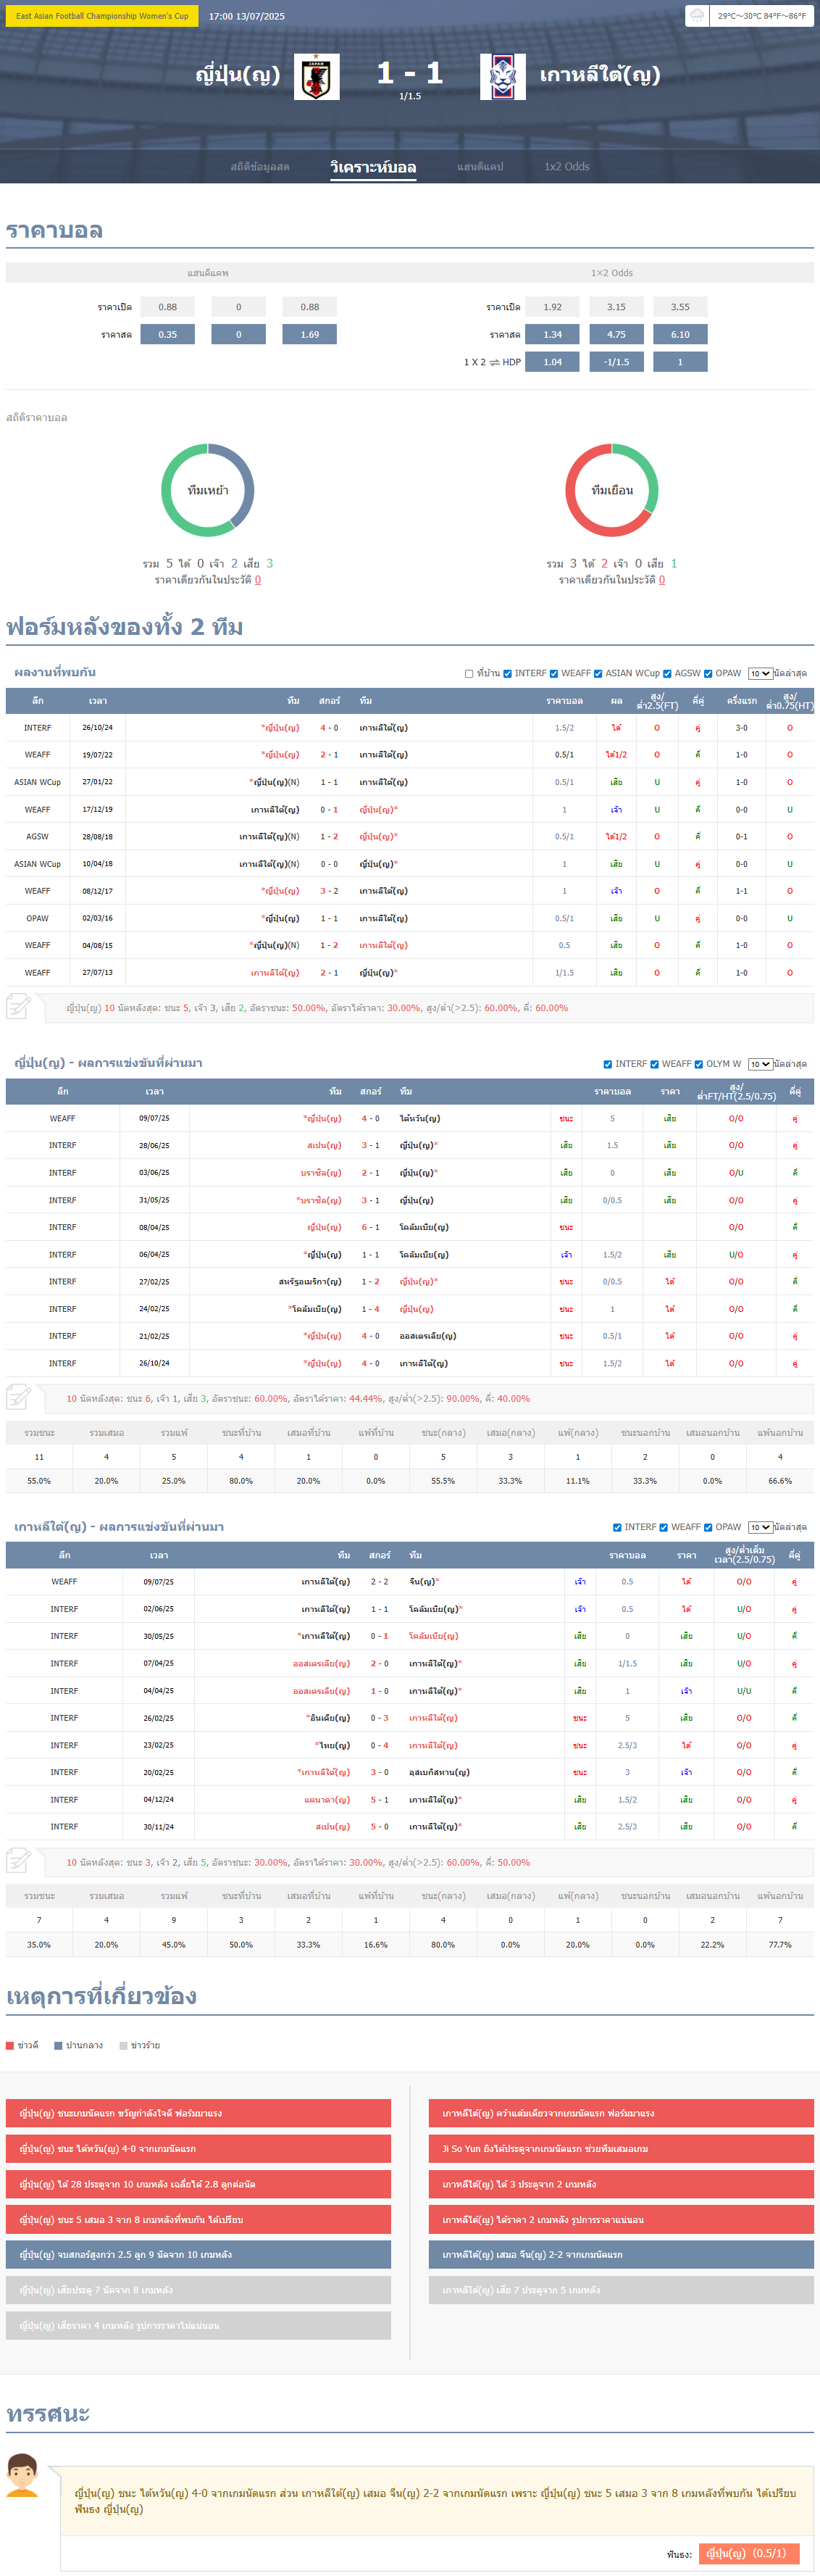Click the South Korea team crest logo

point(503,76)
